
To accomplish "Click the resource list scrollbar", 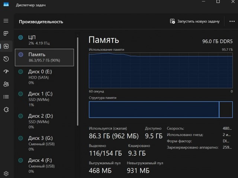I will point(78,82).
